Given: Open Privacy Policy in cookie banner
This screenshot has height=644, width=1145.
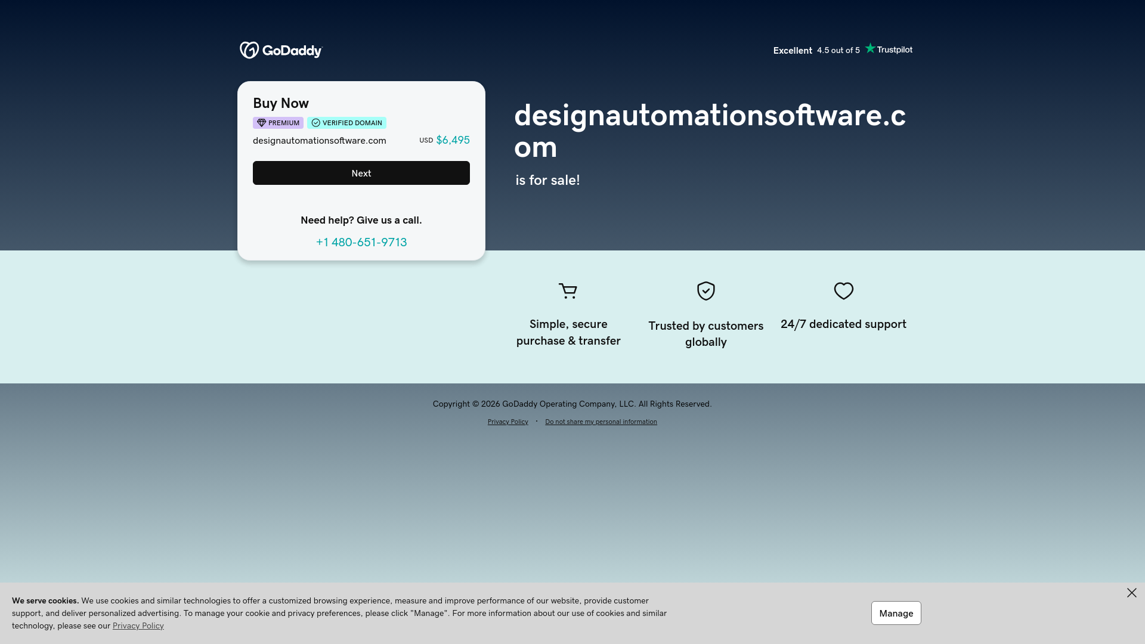Looking at the screenshot, I should pyautogui.click(x=138, y=626).
